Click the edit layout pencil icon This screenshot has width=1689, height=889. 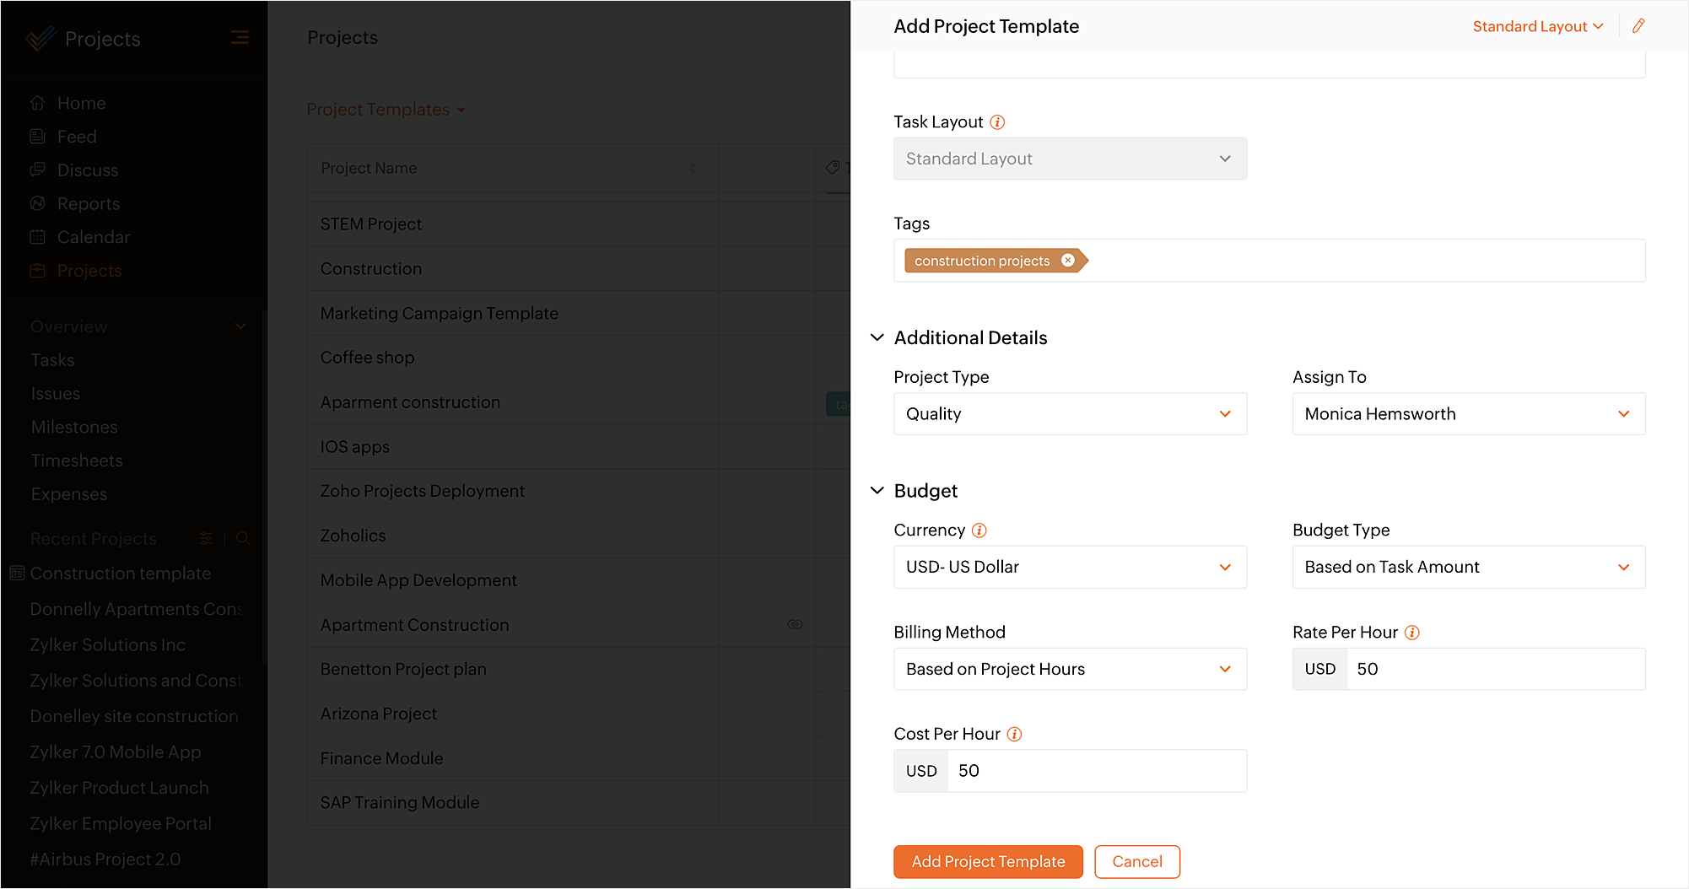coord(1638,26)
